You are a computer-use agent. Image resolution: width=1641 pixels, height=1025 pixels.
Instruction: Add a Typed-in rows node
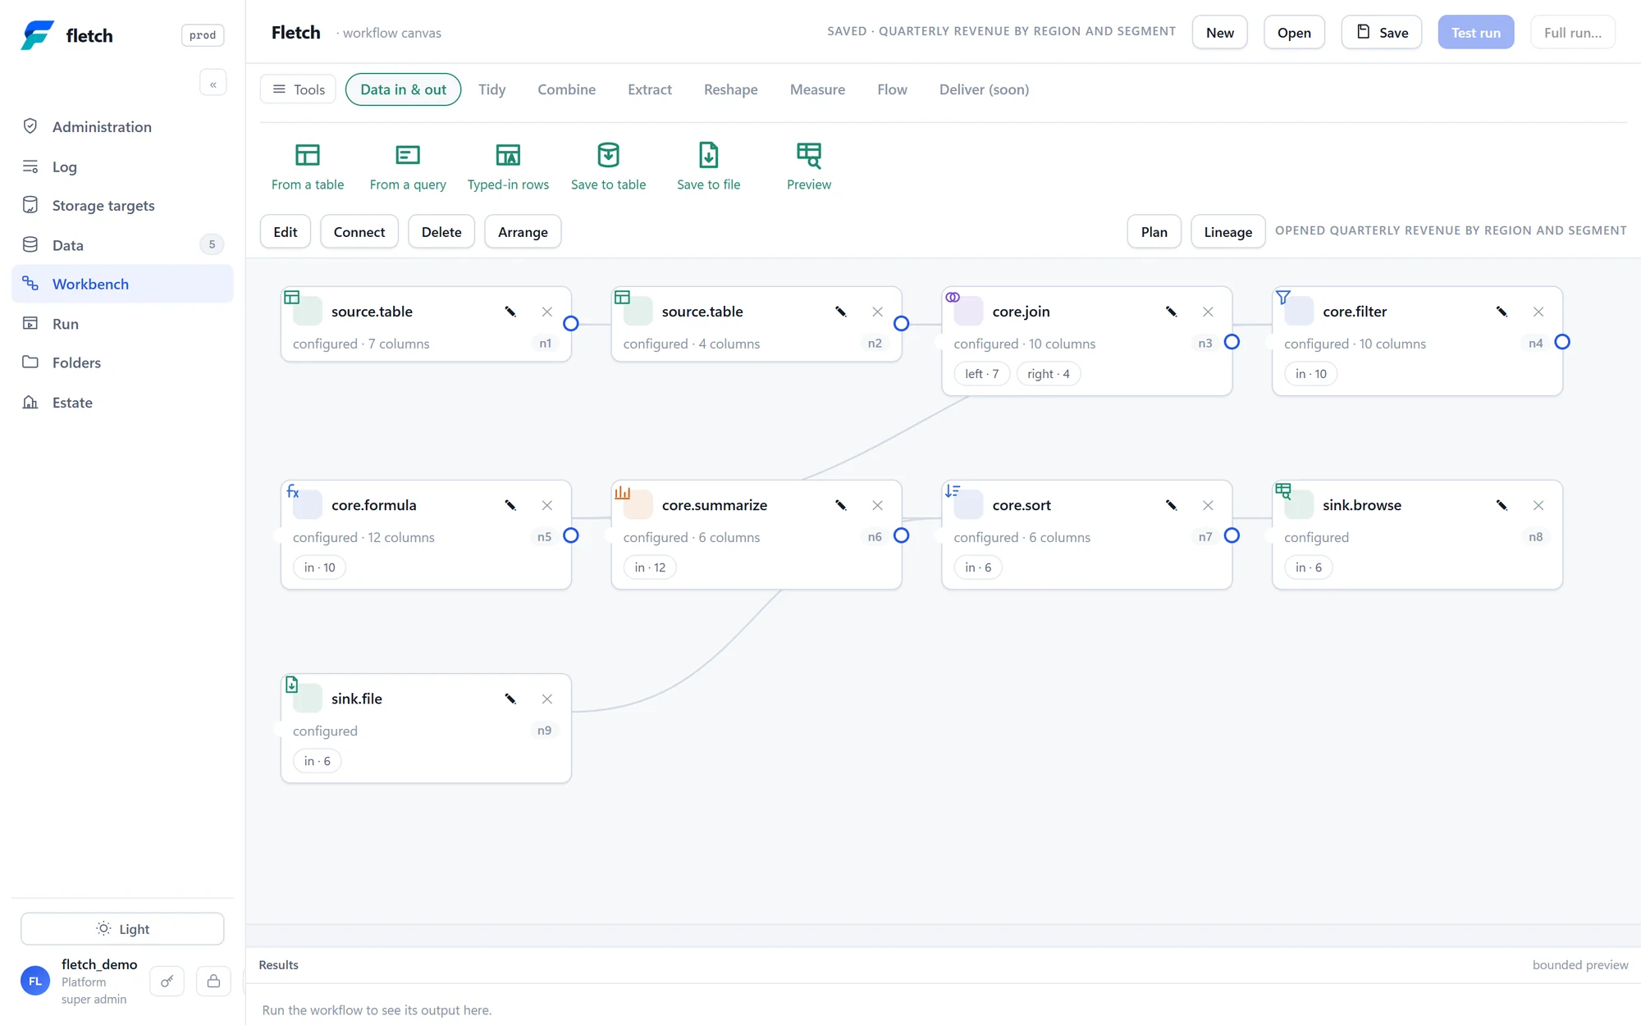508,167
